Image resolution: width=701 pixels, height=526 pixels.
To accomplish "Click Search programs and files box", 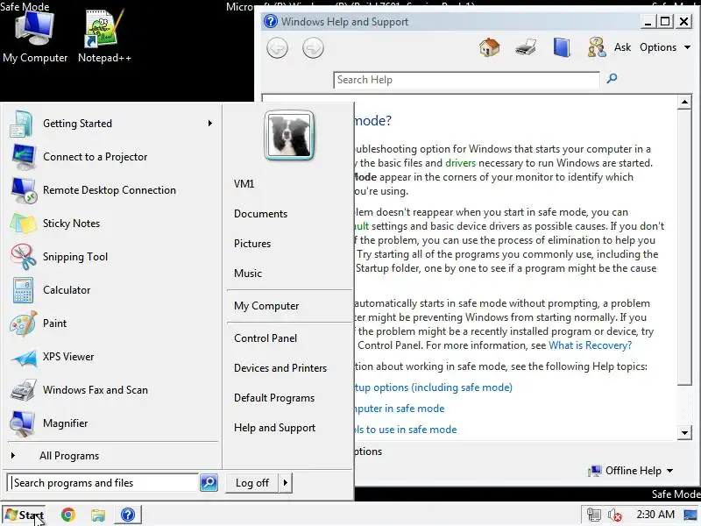I will (103, 483).
